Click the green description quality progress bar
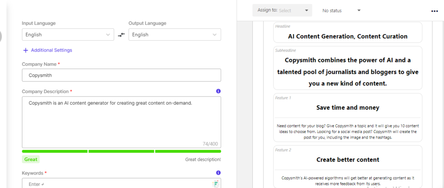 point(121,151)
